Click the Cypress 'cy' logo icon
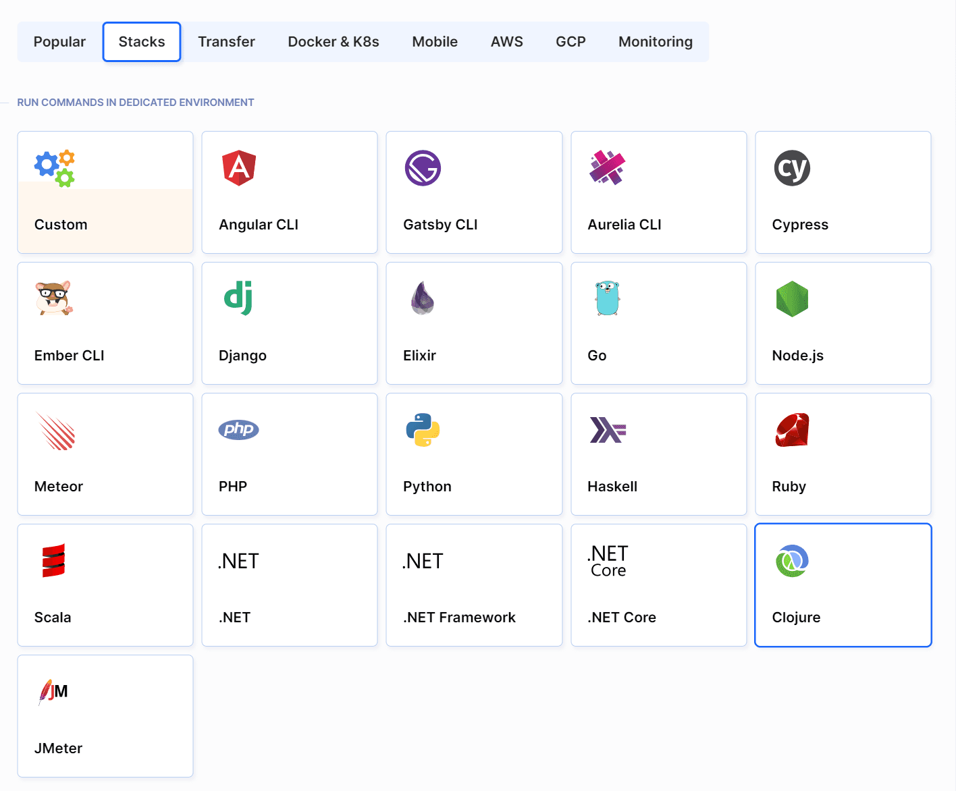The image size is (956, 791). [x=791, y=168]
